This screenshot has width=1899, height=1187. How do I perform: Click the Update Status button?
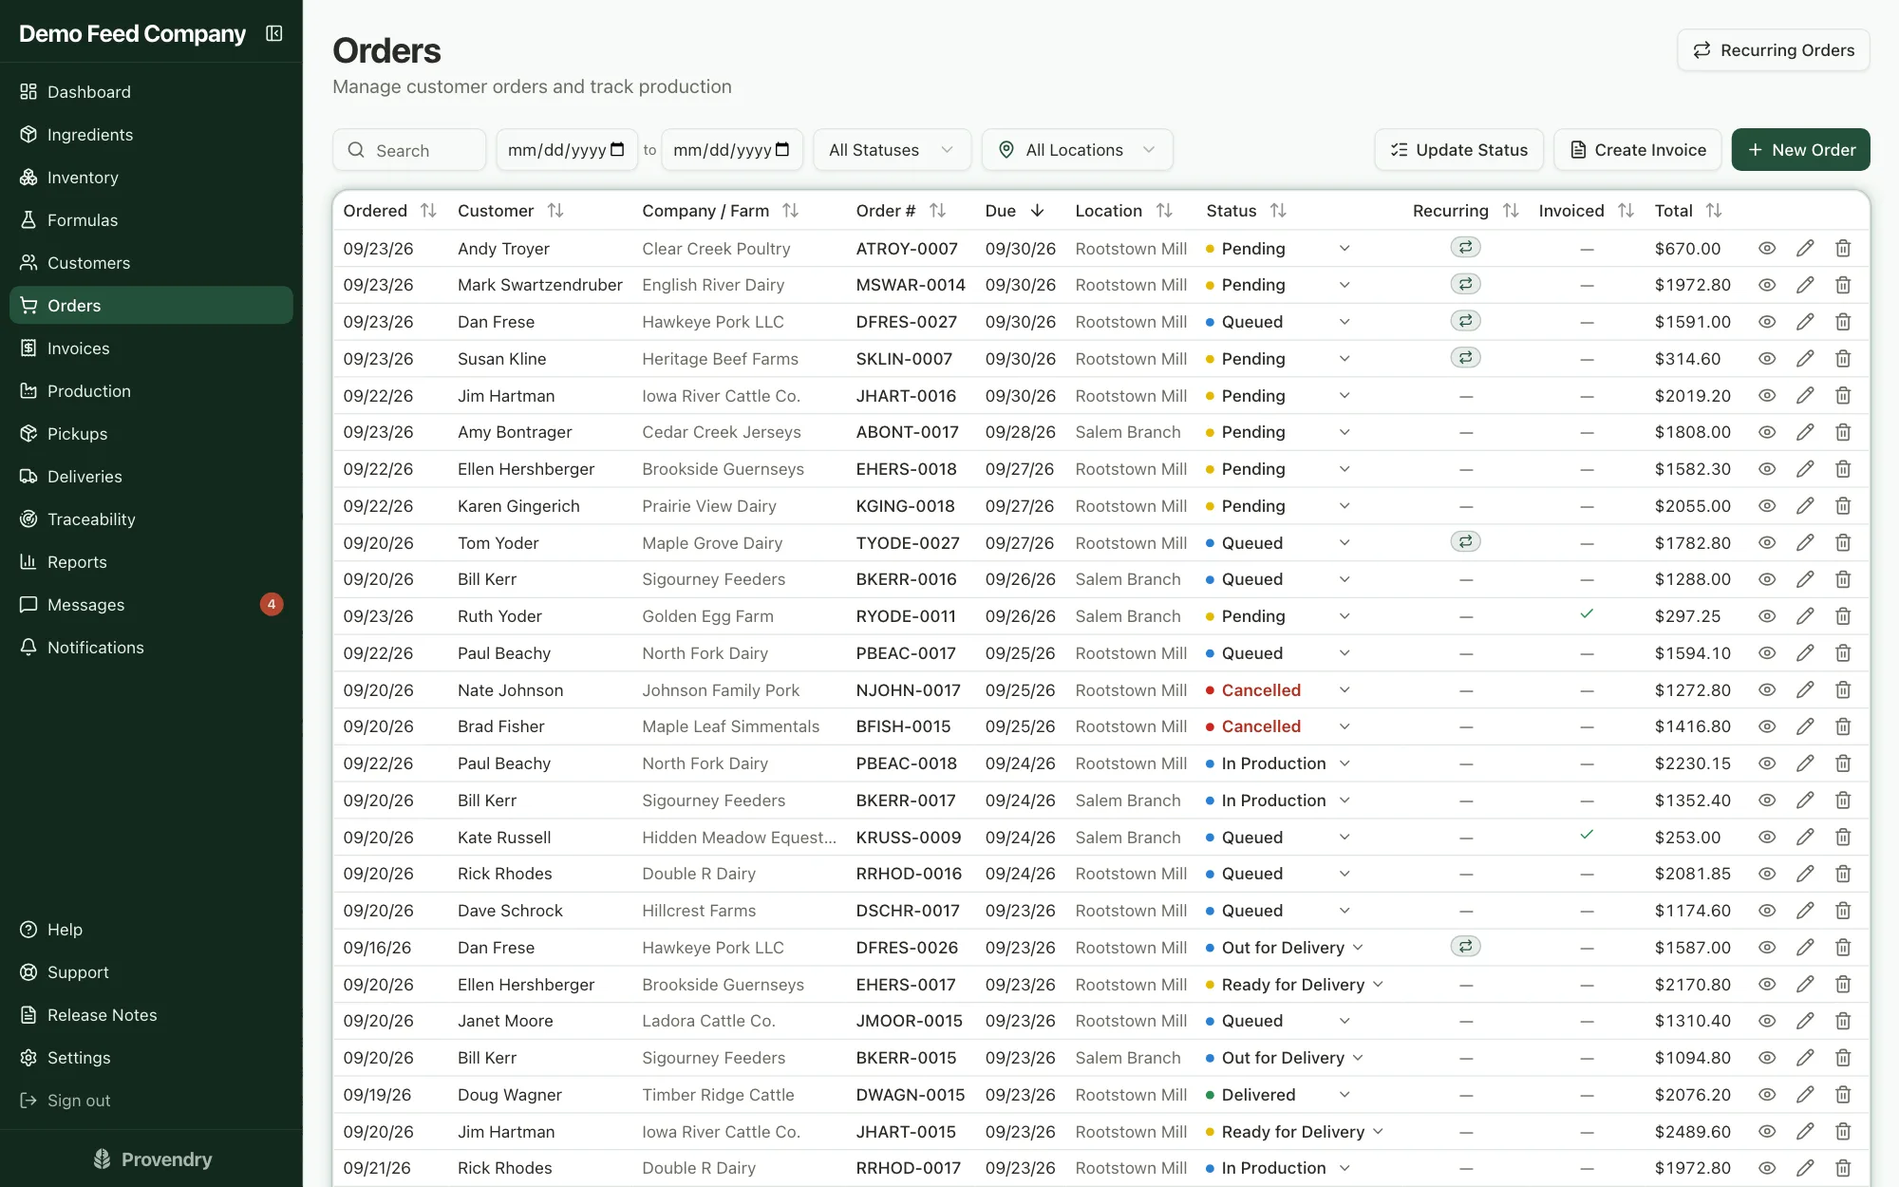click(1458, 150)
